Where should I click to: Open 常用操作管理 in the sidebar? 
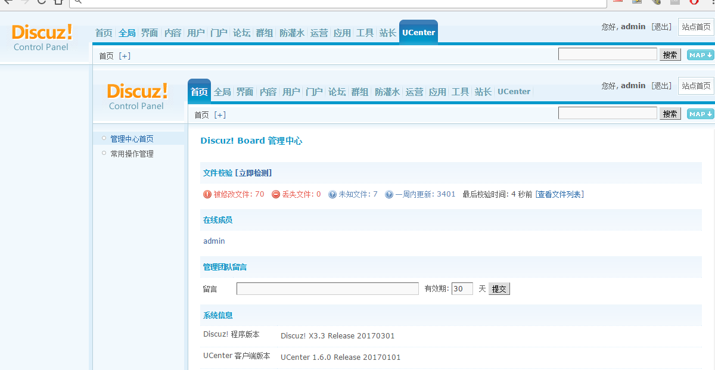click(x=132, y=154)
